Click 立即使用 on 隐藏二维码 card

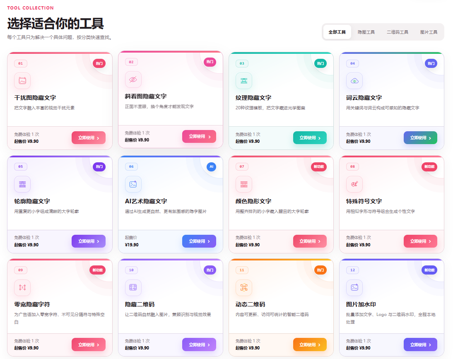[x=199, y=345]
